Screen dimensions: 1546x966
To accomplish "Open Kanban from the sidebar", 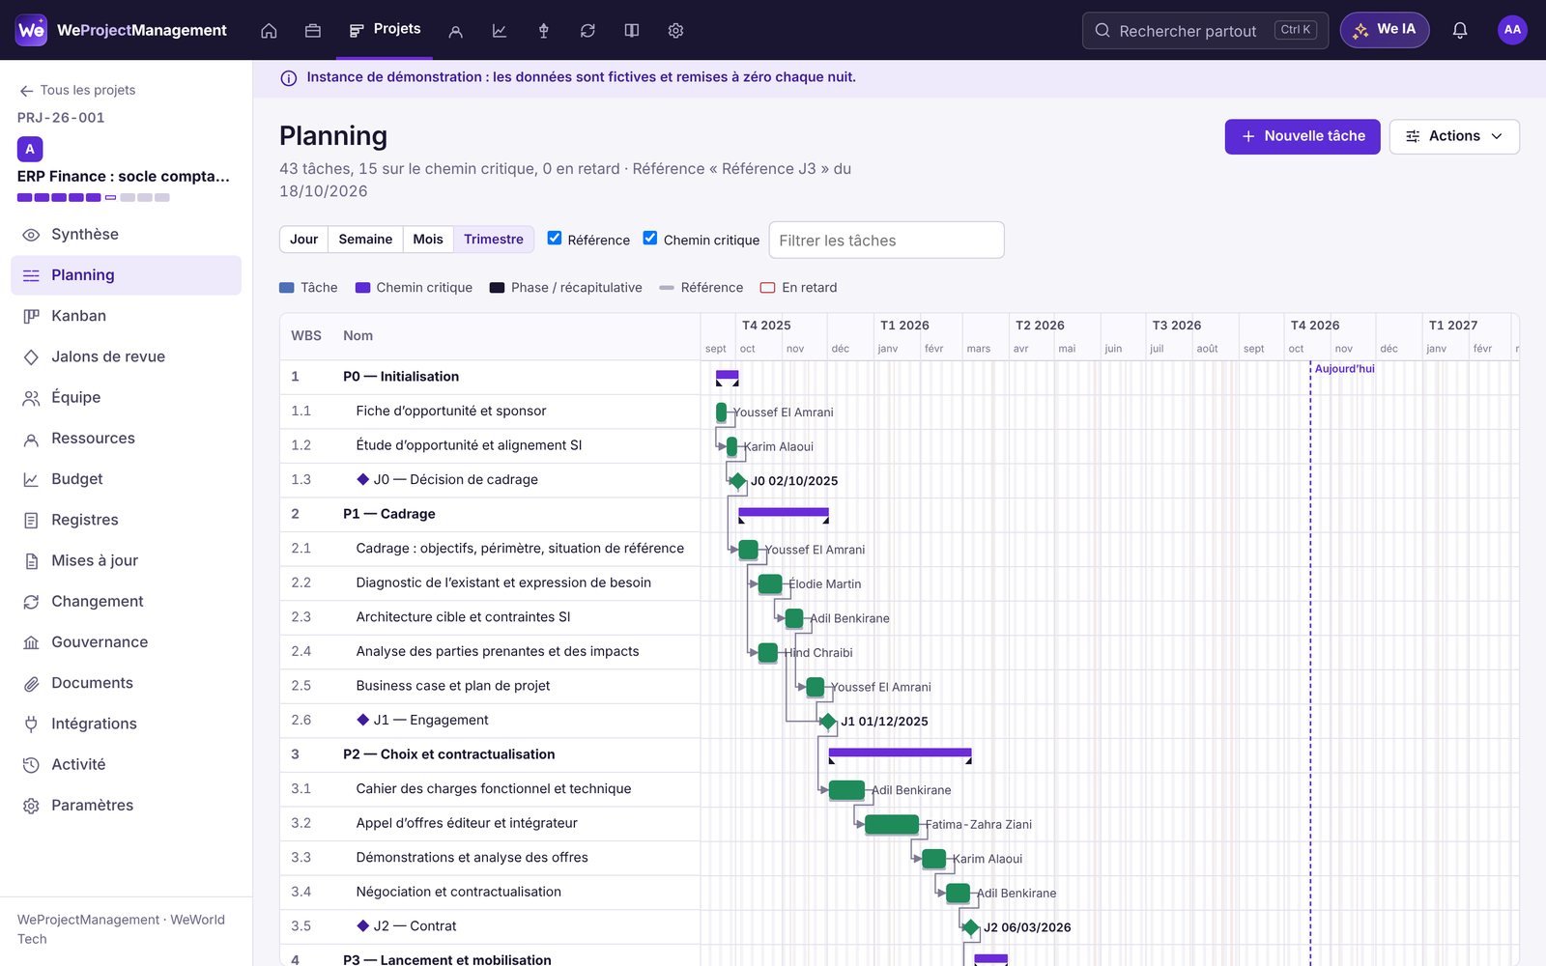I will pyautogui.click(x=126, y=316).
